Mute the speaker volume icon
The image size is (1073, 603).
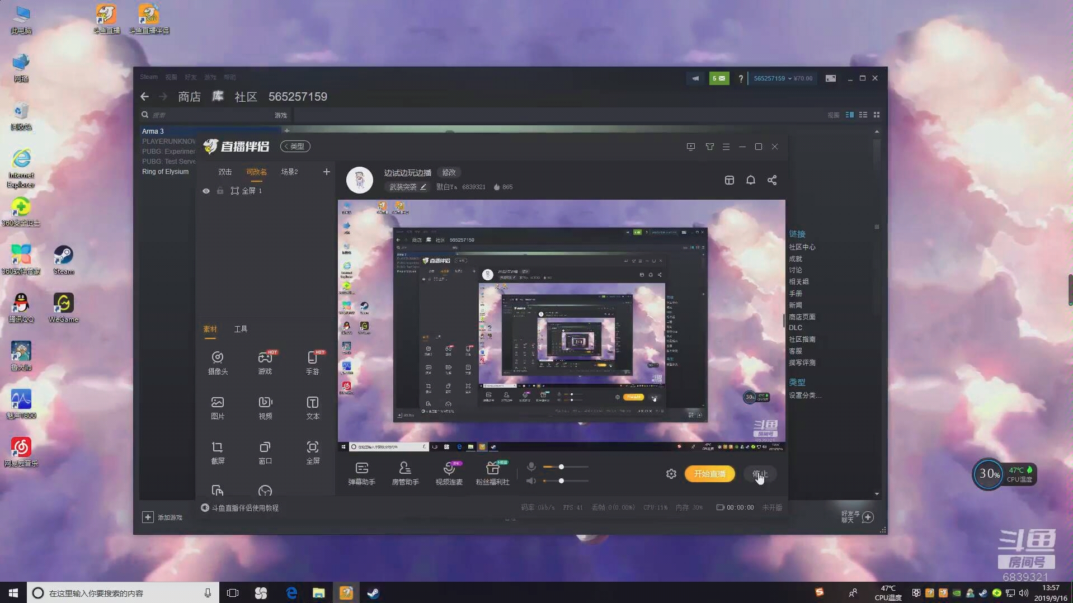pos(531,481)
